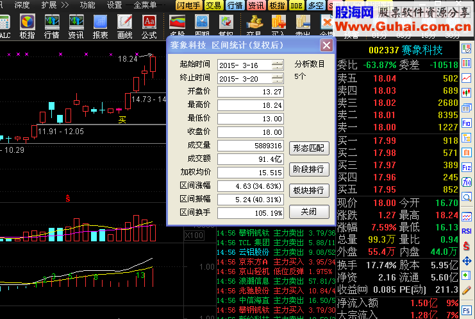The width and height of the screenshot is (475, 319).
Task: Click the F12 sidebar icon
Action: 467,168
